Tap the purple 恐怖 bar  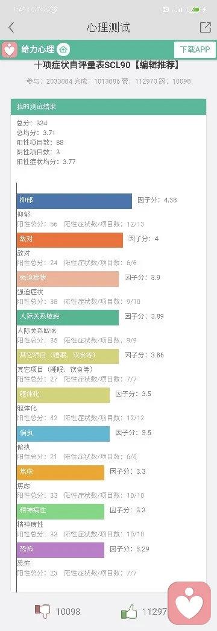point(60,550)
